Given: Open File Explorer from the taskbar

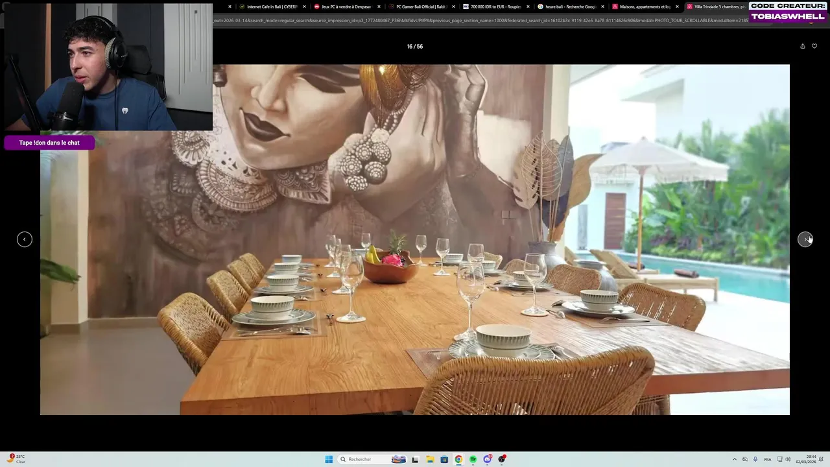Looking at the screenshot, I should coord(429,459).
